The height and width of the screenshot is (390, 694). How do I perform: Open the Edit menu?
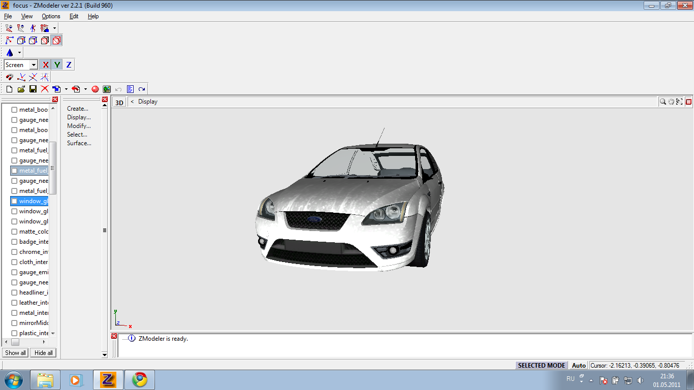coord(74,16)
